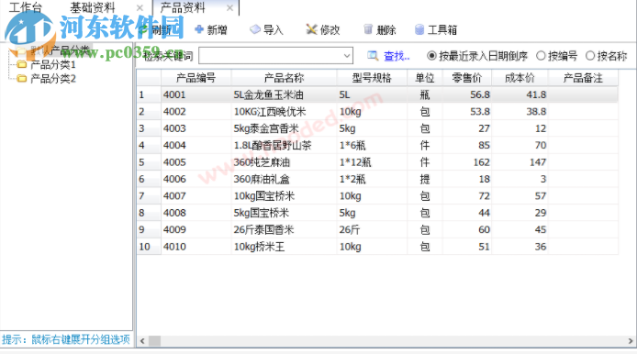The height and width of the screenshot is (354, 637).
Task: Click the cost price 147 cell
Action: (520, 162)
